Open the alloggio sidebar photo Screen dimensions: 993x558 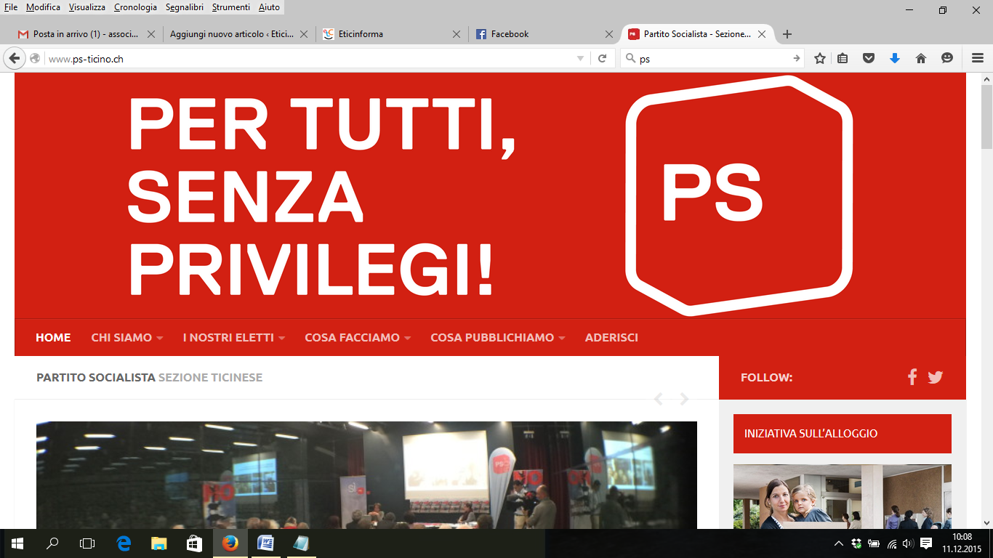(x=843, y=497)
